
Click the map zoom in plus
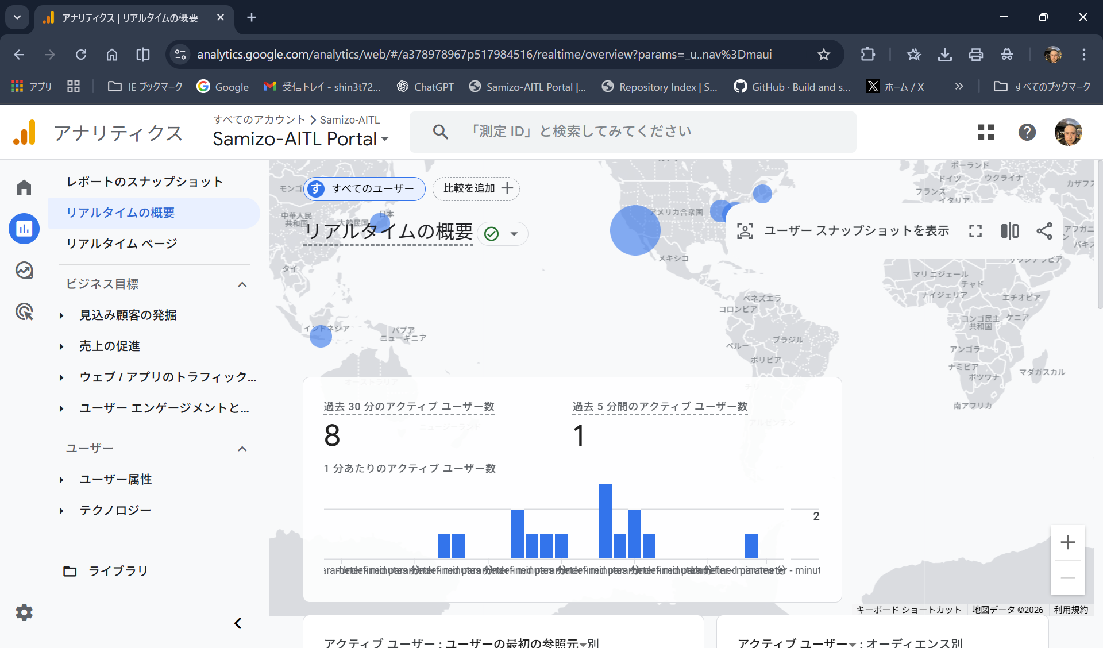click(x=1067, y=542)
